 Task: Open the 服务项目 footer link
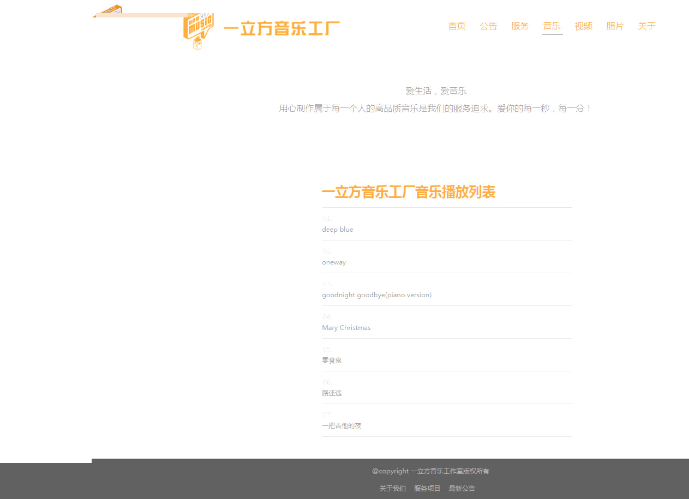pyautogui.click(x=427, y=489)
